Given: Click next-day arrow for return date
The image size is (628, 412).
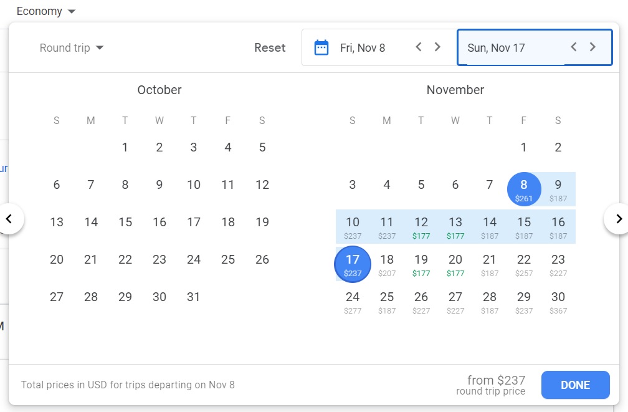Looking at the screenshot, I should pyautogui.click(x=592, y=47).
